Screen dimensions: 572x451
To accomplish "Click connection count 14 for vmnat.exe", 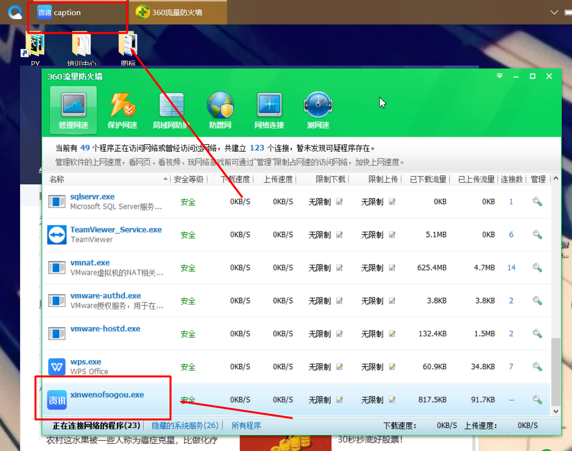I will [x=511, y=268].
